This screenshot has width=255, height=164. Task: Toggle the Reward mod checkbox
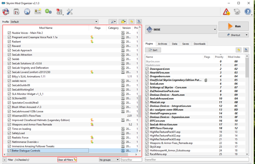(x=9, y=46)
